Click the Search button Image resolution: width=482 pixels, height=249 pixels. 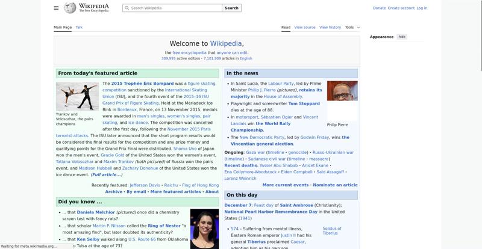pos(232,8)
